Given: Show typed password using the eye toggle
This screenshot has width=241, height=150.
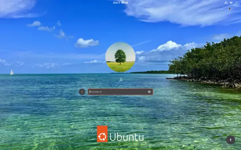Looking at the screenshot, I should [149, 92].
